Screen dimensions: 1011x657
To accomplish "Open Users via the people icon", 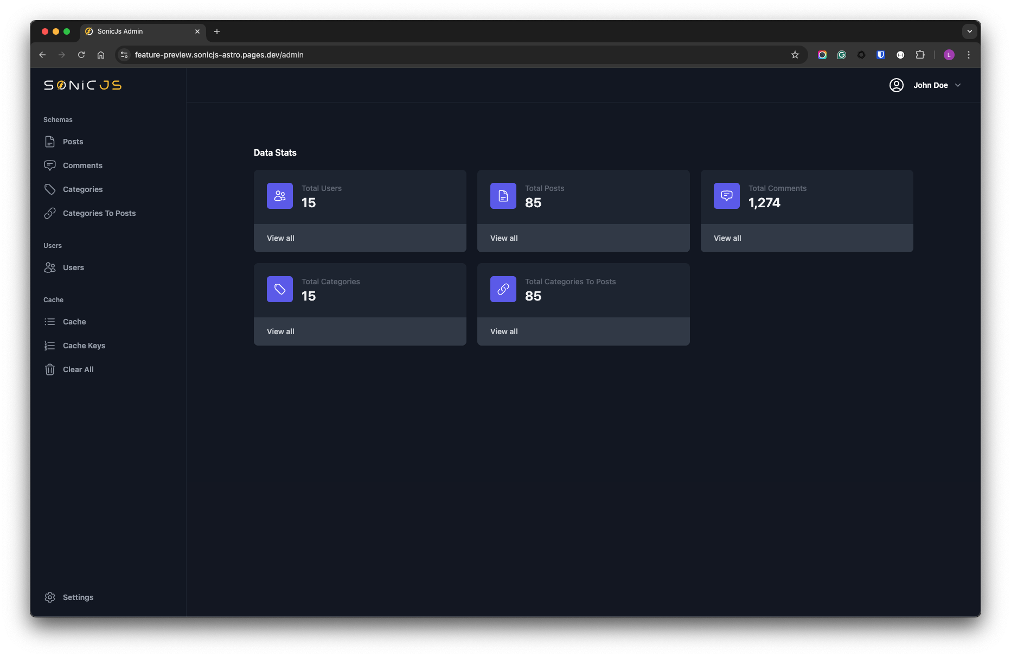I will point(50,267).
